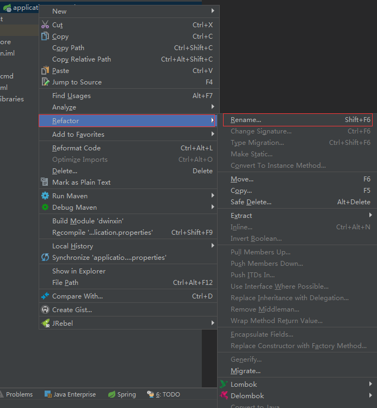
Task: Choose Safe Delete... option
Action: (251, 202)
